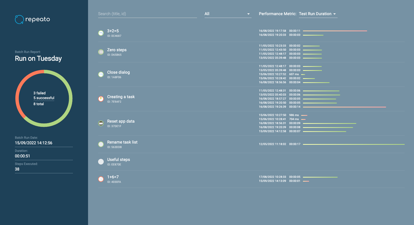Open the All status filter dropdown
The height and width of the screenshot is (225, 414).
click(x=227, y=14)
